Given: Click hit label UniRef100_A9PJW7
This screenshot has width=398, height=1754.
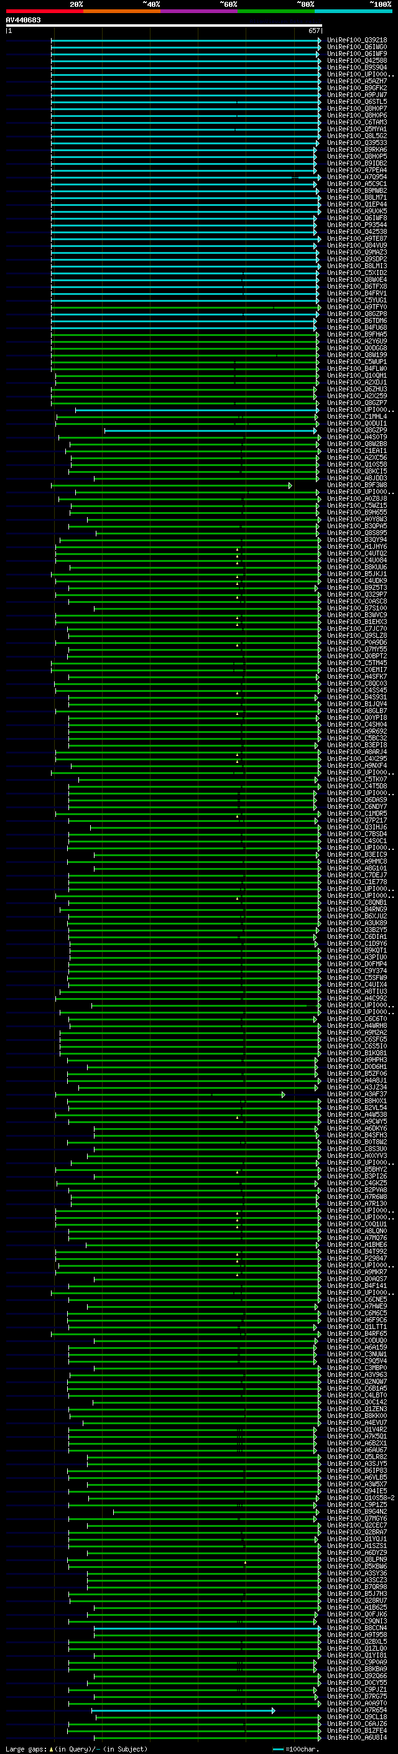Looking at the screenshot, I should pos(357,95).
